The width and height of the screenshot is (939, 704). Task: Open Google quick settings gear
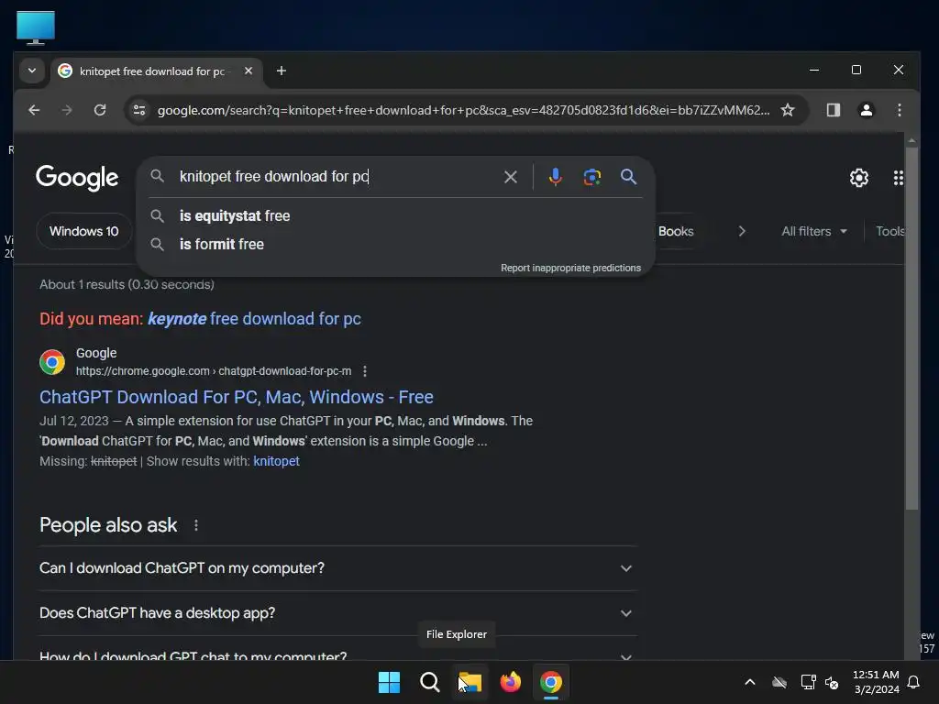tap(858, 177)
